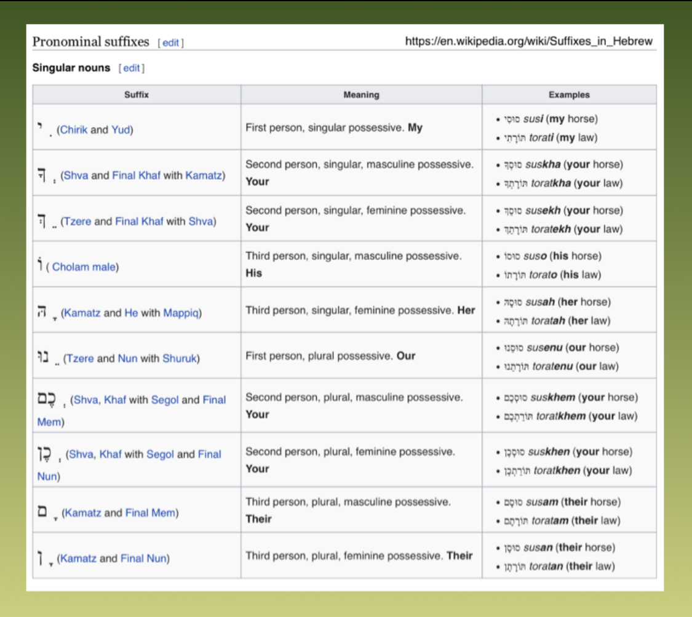
Task: Open the Shuruk link
Action: 180,358
